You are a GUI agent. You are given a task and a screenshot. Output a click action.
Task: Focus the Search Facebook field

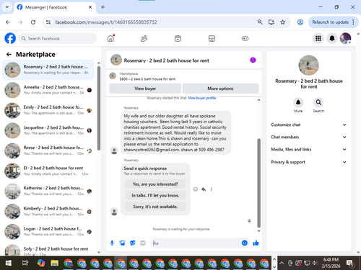tap(58, 38)
